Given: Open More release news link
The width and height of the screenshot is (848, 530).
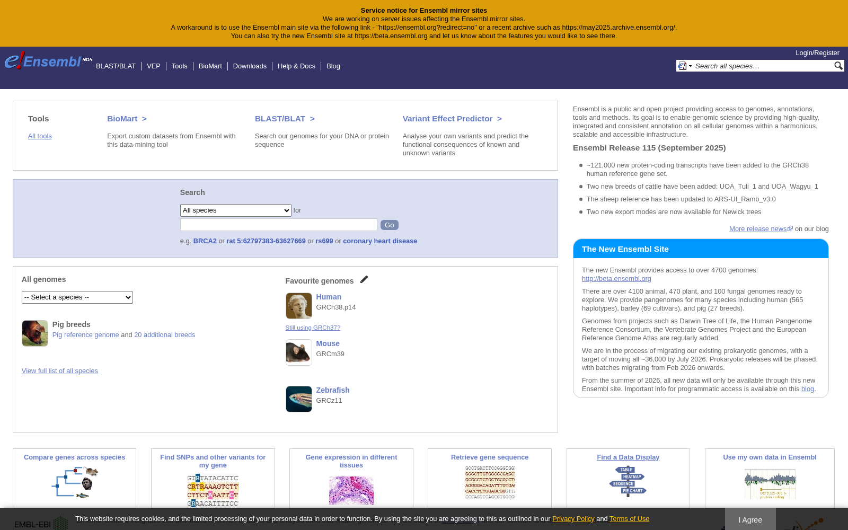Looking at the screenshot, I should point(761,229).
